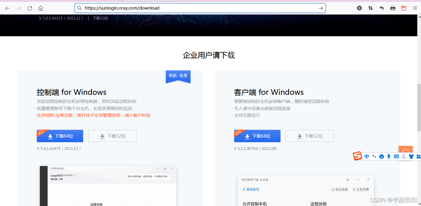Click heading 控制端 for Windows

click(71, 92)
